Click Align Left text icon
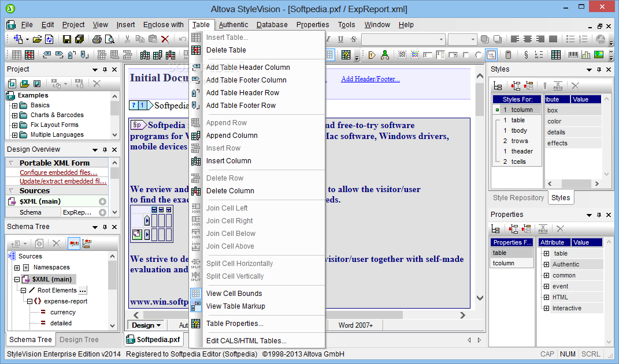Viewport: 619px width, 364px height. [x=515, y=39]
